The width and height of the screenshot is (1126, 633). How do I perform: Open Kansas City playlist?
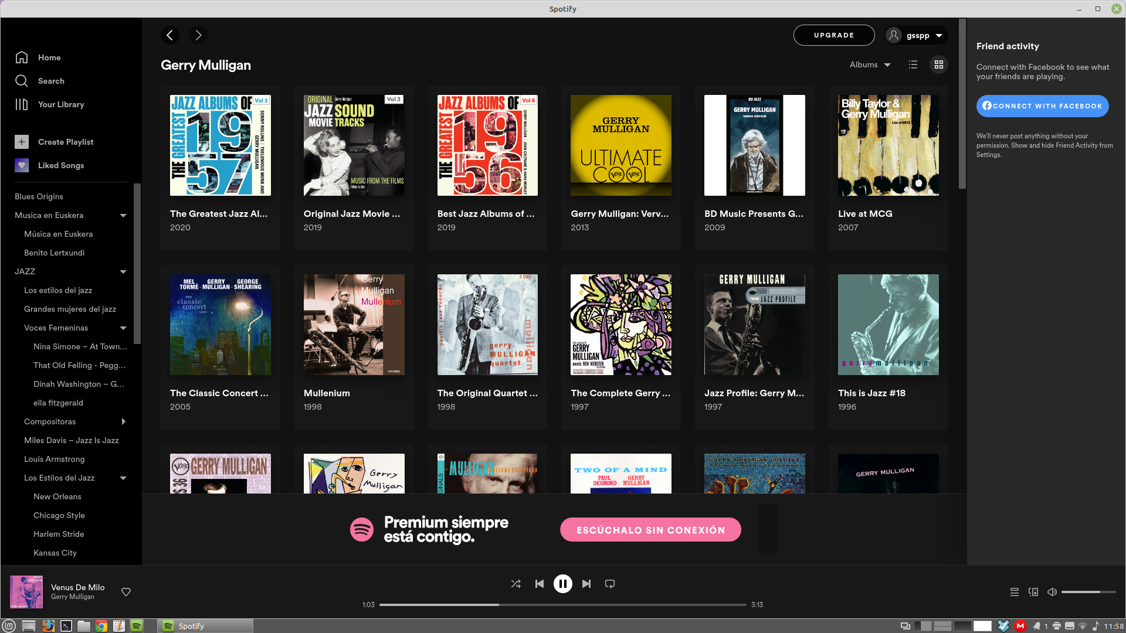pos(55,553)
